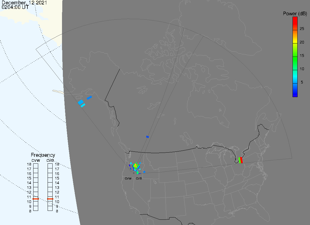Click the large light-blue echo cell over Alaska
Image resolution: width=310 pixels, height=225 pixels.
click(81, 102)
